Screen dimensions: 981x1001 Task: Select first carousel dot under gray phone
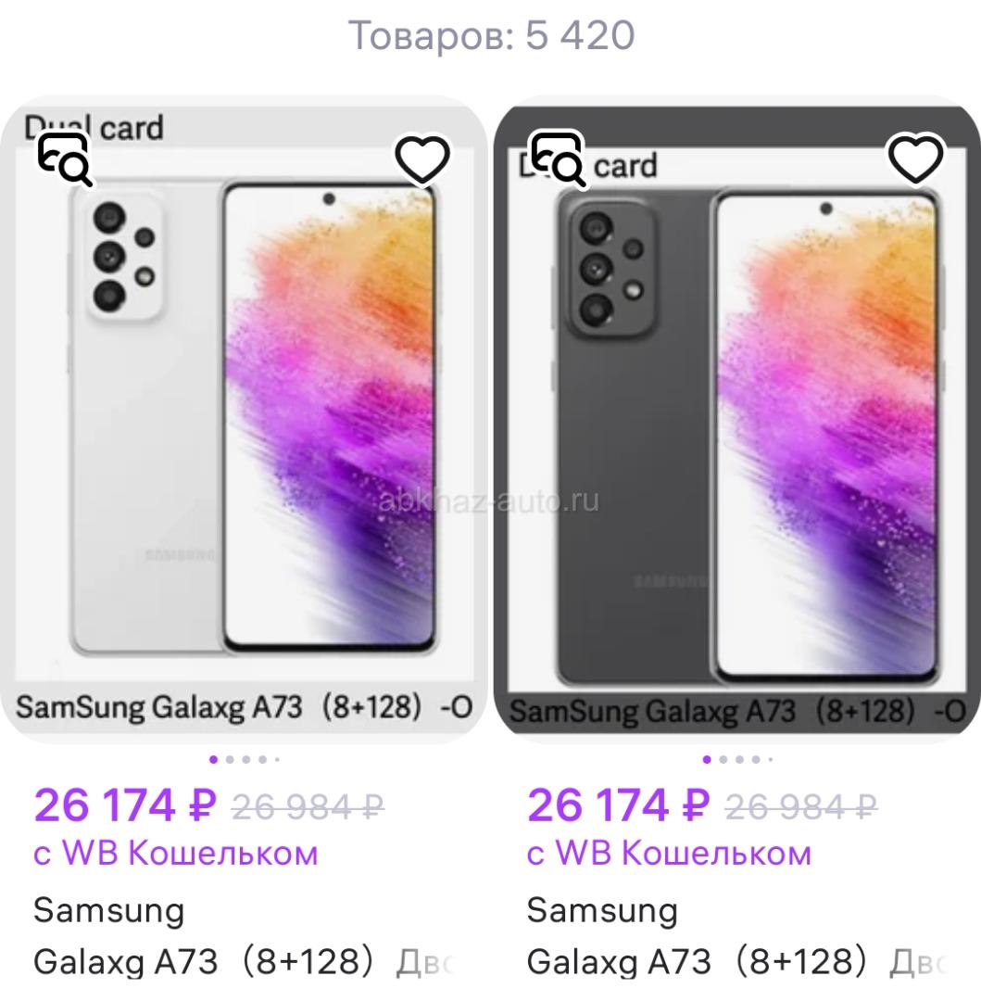pyautogui.click(x=707, y=760)
